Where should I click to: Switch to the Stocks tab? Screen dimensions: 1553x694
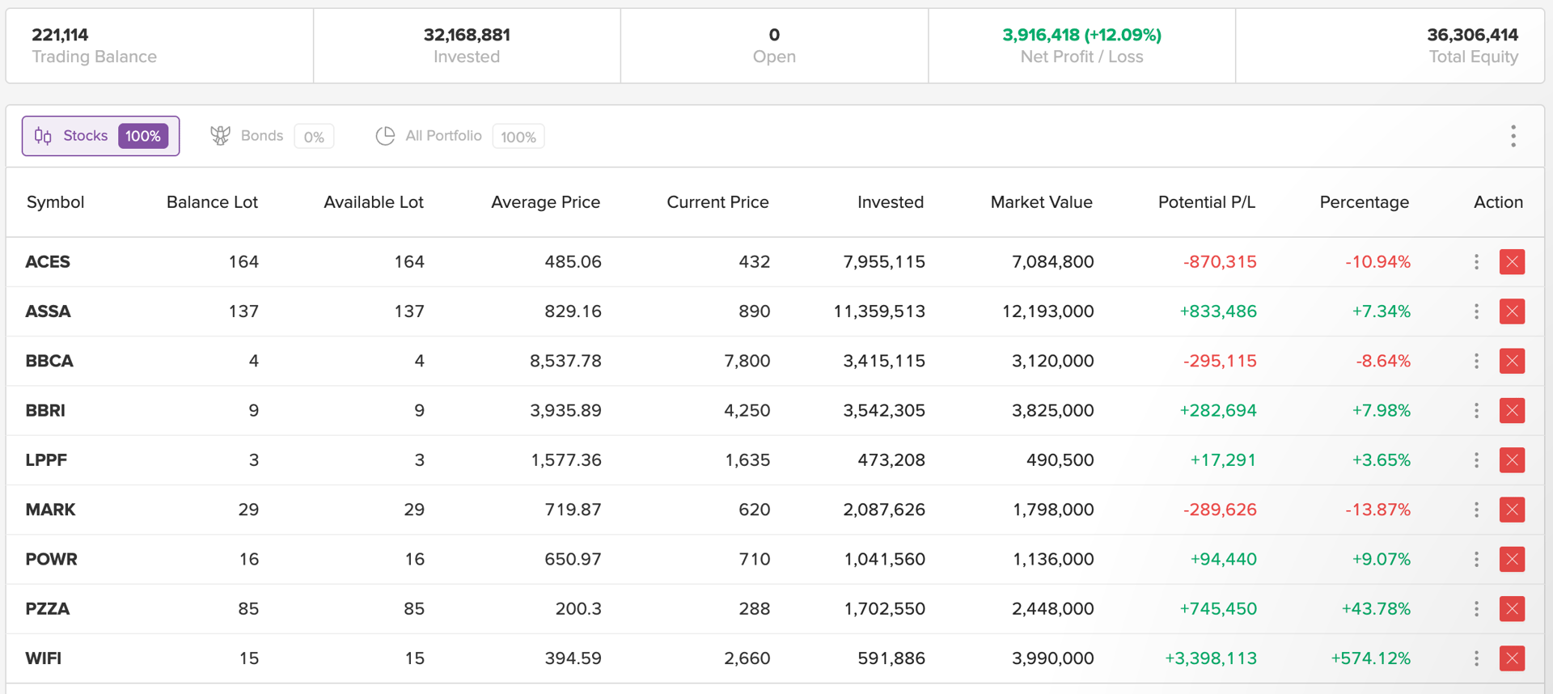coord(101,136)
